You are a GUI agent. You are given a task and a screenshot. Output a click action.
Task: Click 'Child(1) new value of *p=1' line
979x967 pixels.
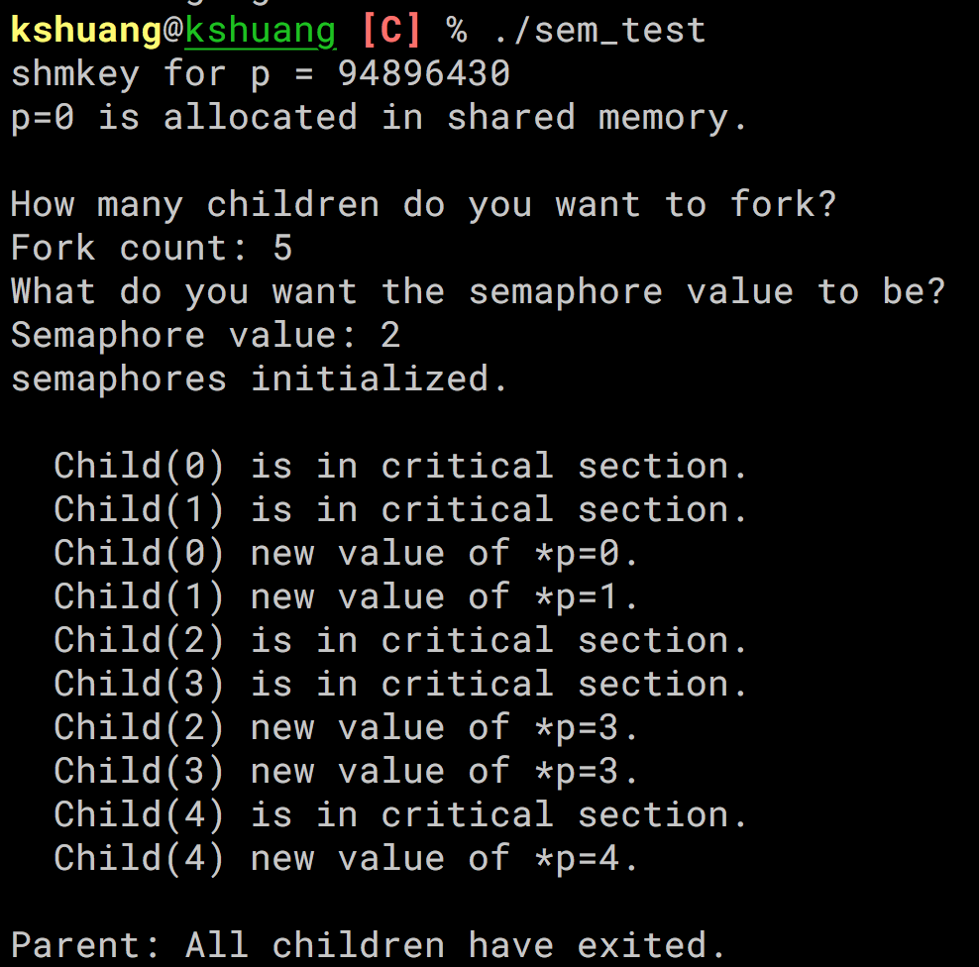coord(347,597)
